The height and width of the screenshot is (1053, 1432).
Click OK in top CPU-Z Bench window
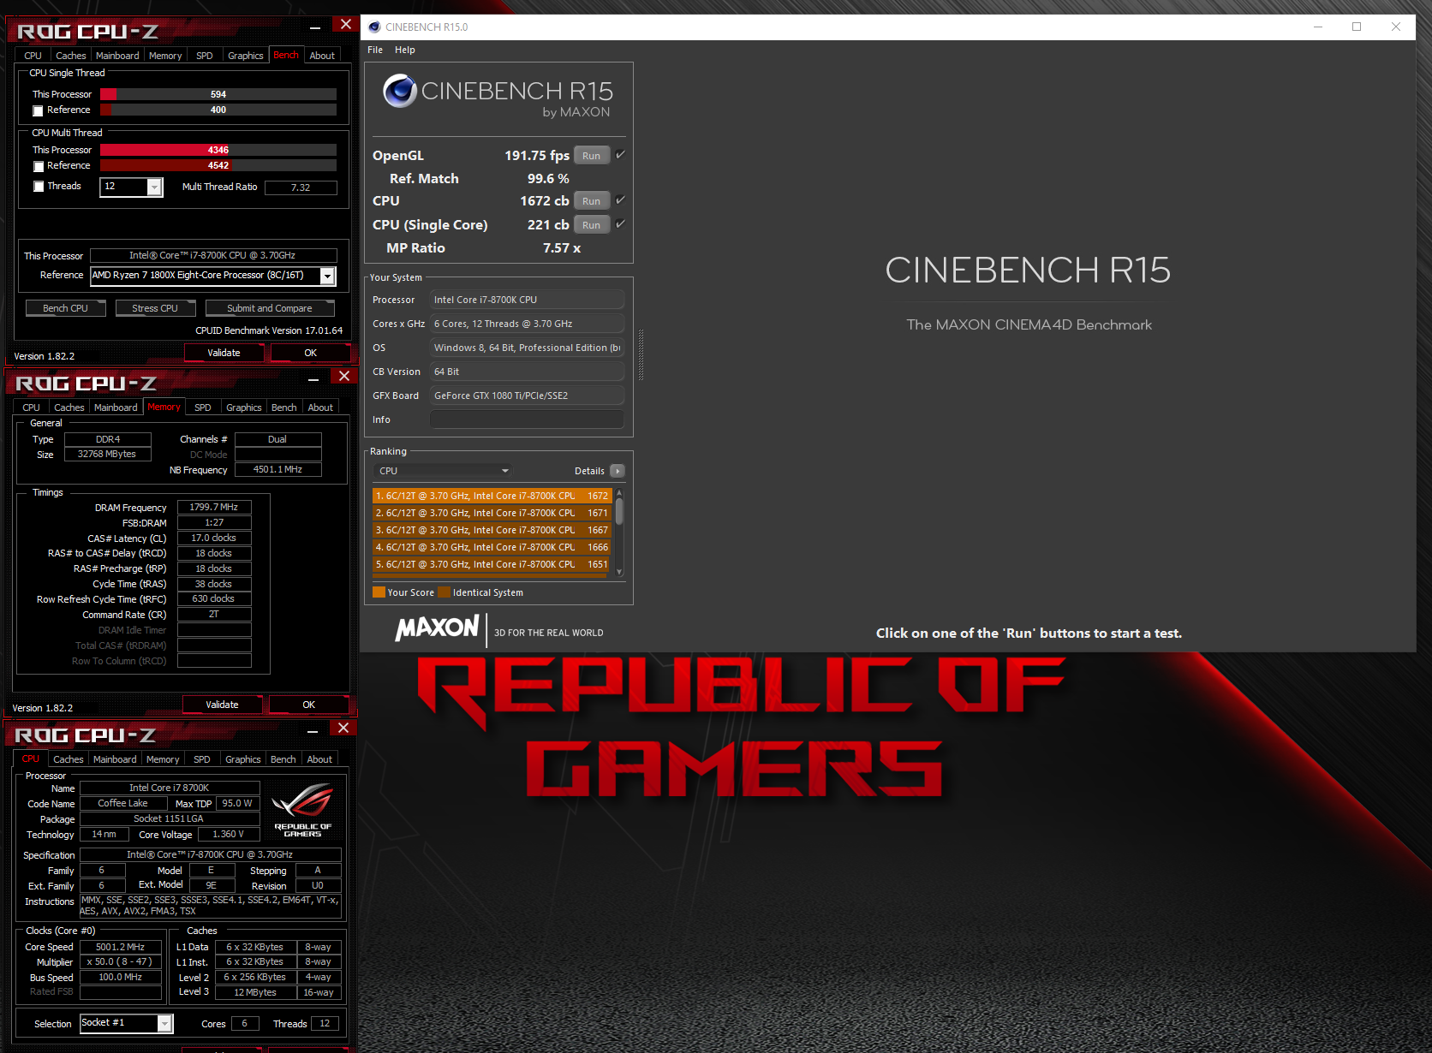[x=311, y=353]
